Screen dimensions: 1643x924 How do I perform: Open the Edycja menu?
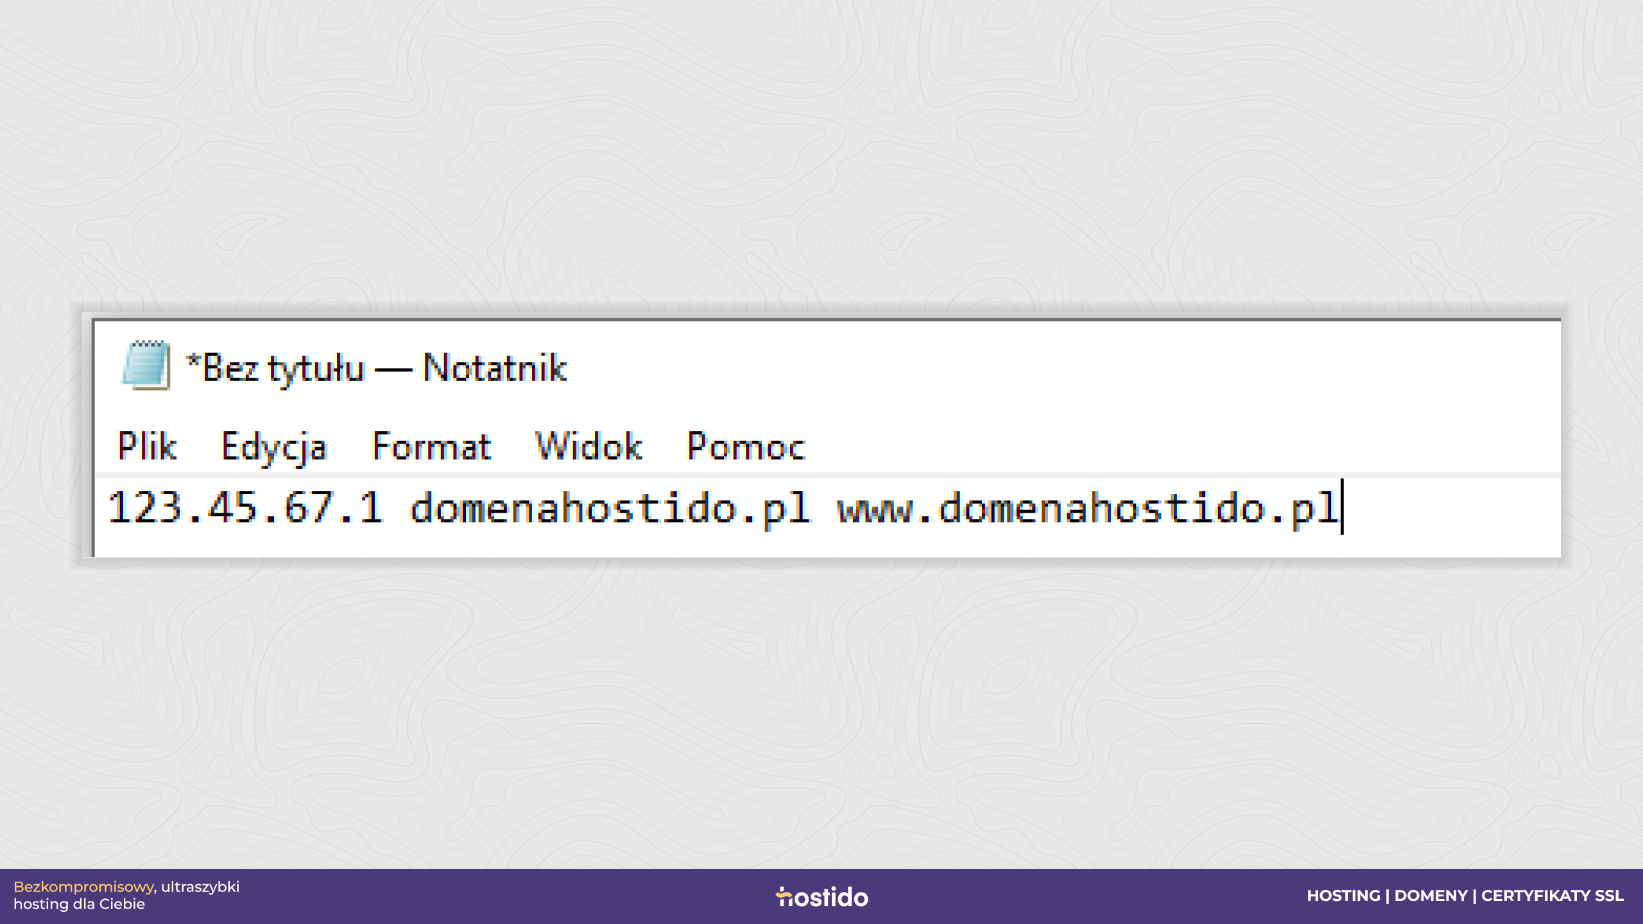coord(274,447)
